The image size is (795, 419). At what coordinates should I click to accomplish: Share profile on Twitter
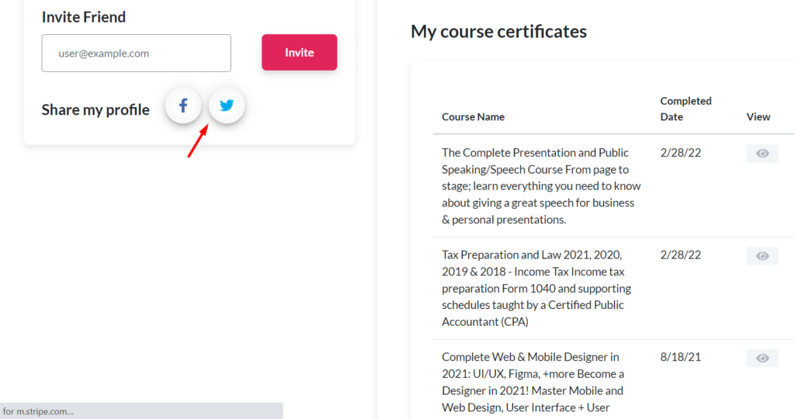click(227, 106)
